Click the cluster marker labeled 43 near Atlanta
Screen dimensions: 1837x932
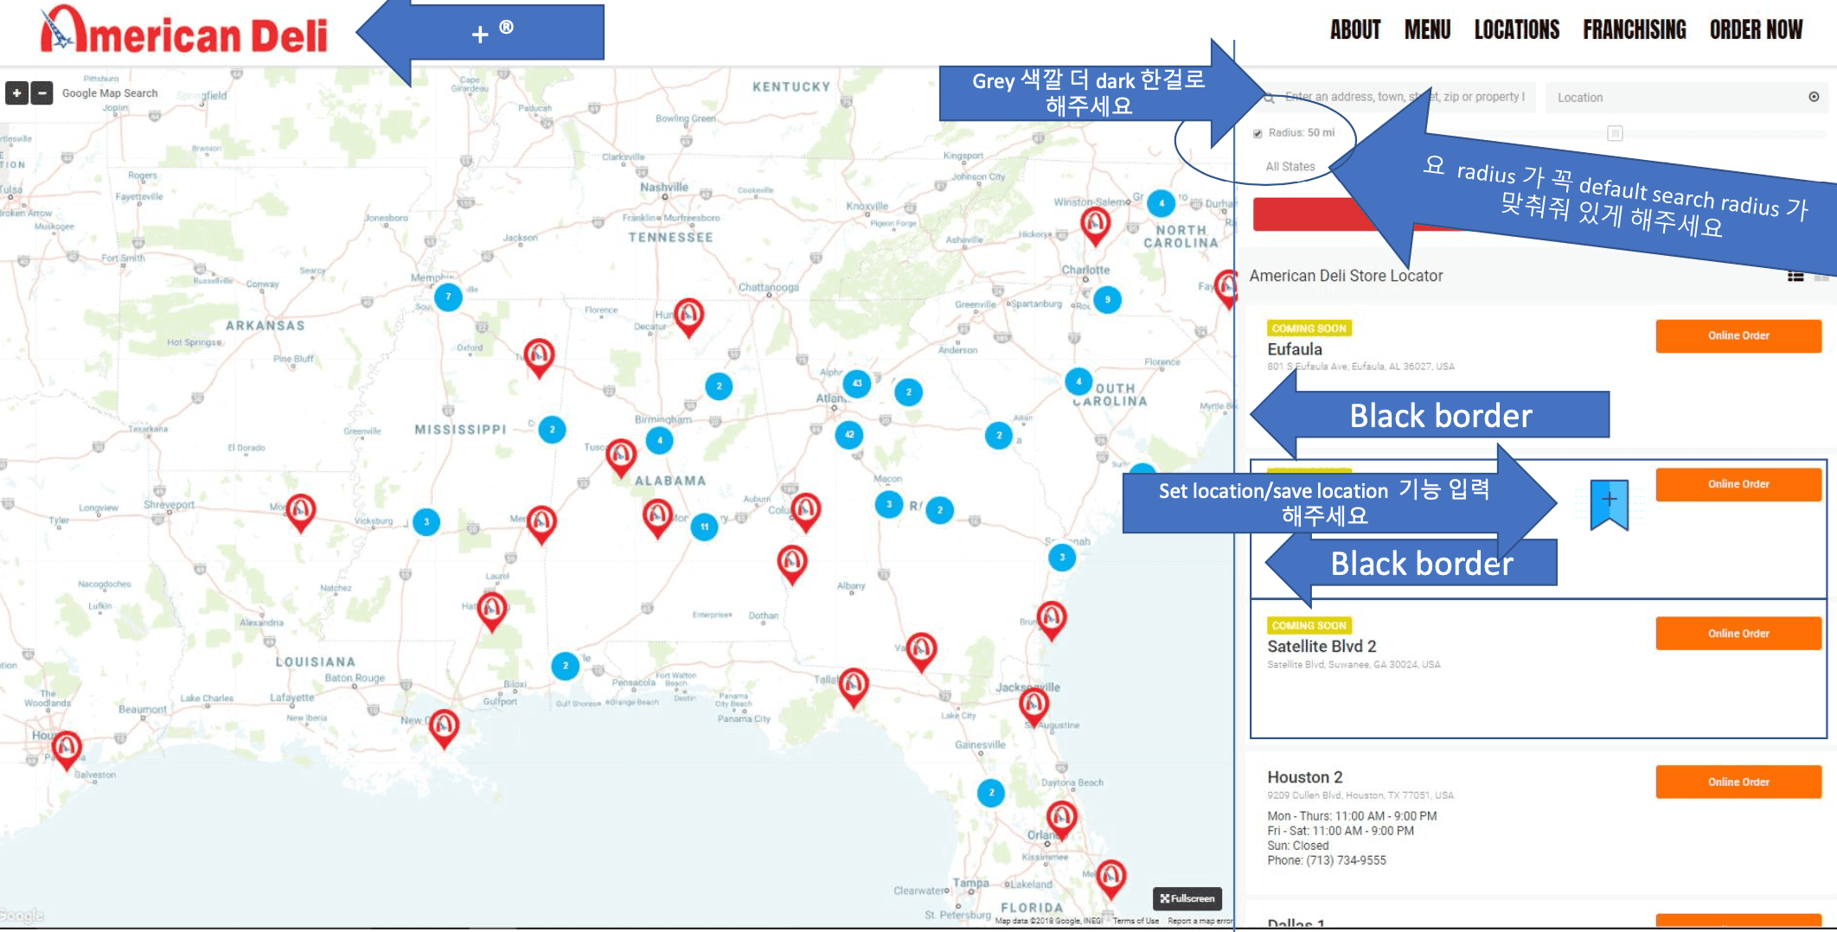[x=857, y=383]
